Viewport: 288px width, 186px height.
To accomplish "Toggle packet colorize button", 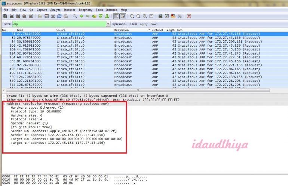I will click(x=116, y=16).
